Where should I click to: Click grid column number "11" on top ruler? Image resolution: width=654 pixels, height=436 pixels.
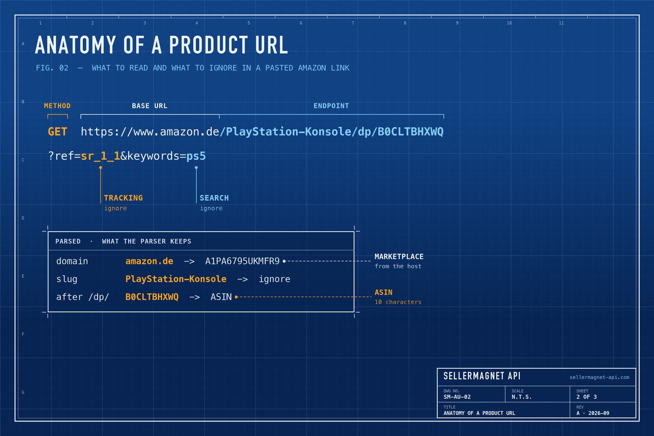tap(561, 23)
